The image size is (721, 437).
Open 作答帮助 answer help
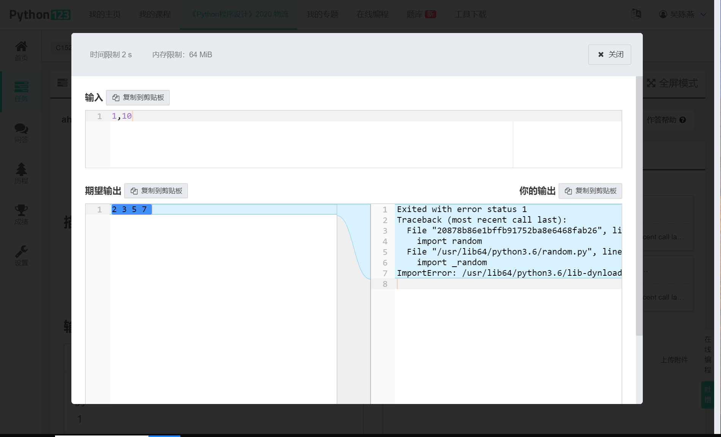point(666,120)
